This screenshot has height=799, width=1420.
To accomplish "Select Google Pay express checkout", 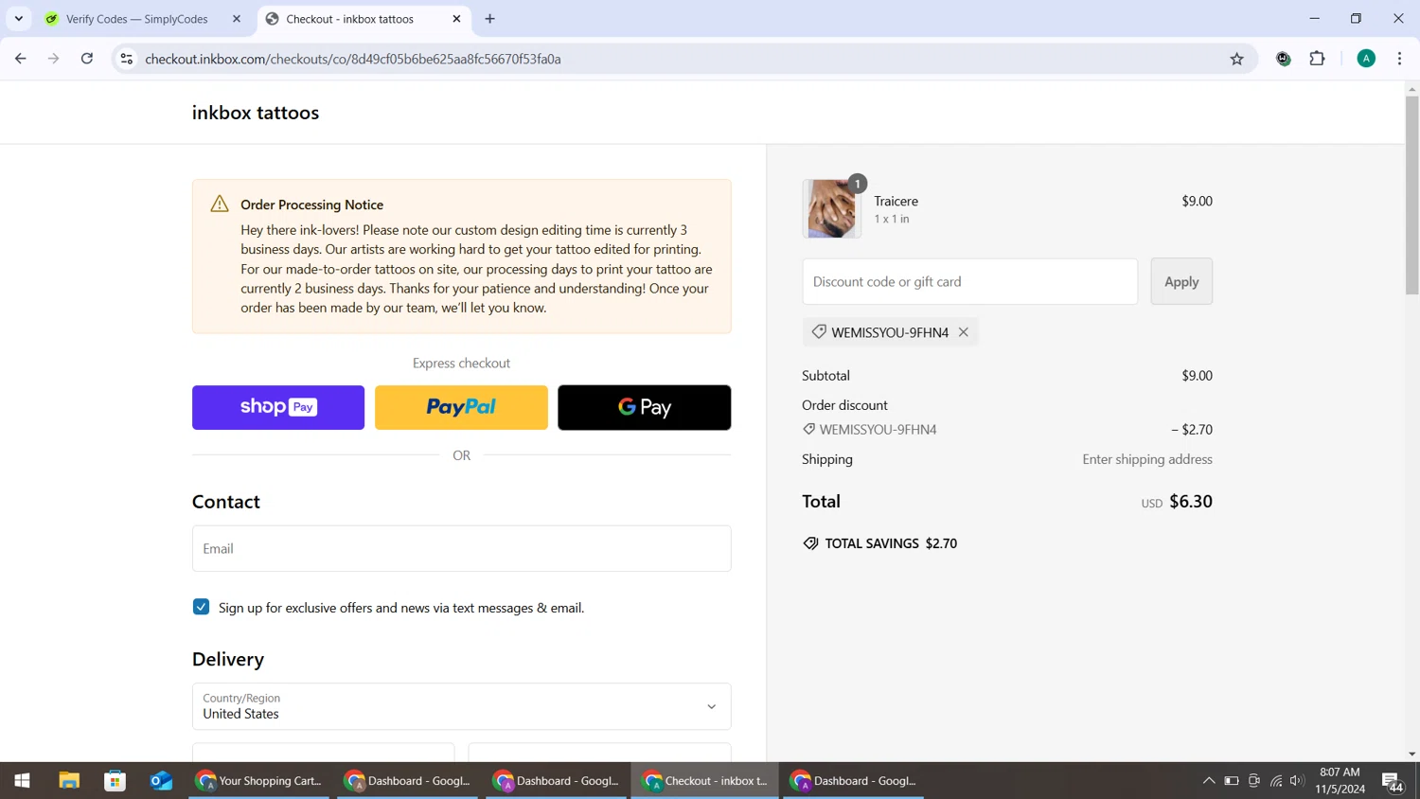I will coord(644,407).
